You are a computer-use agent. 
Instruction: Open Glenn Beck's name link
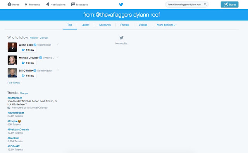point(26,45)
